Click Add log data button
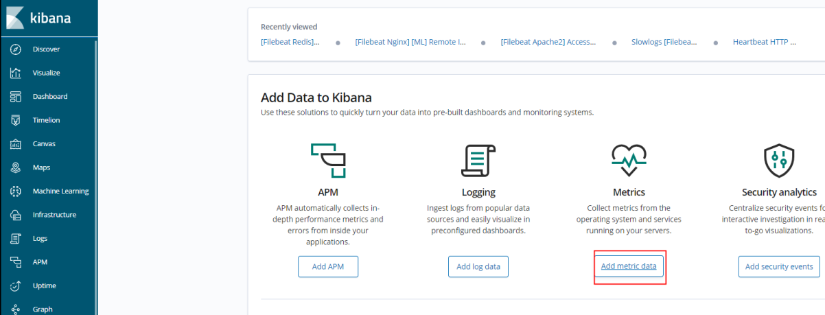 (478, 266)
